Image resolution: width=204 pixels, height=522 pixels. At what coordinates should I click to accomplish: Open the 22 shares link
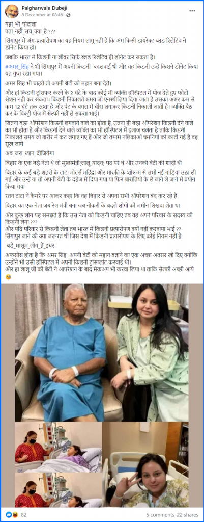pos(188,514)
